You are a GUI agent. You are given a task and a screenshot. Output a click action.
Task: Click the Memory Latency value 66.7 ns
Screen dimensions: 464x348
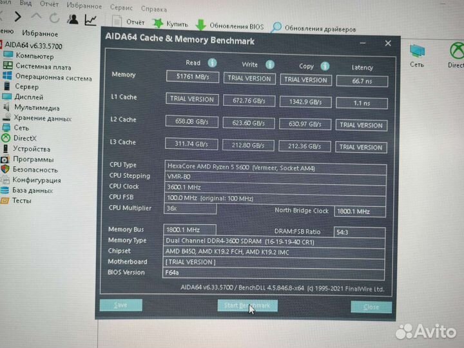tap(362, 81)
